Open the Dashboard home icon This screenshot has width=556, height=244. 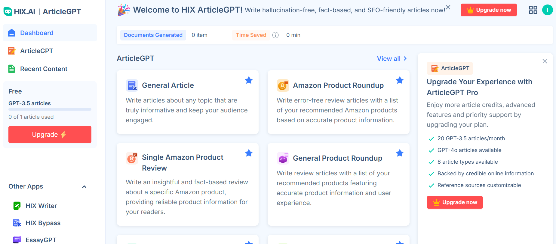coord(11,33)
